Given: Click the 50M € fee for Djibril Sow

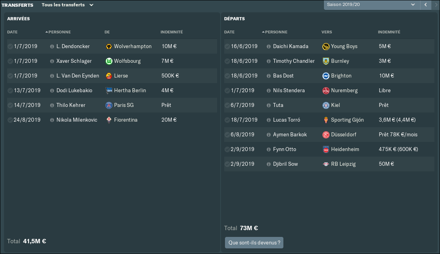Looking at the screenshot, I should click(x=386, y=164).
